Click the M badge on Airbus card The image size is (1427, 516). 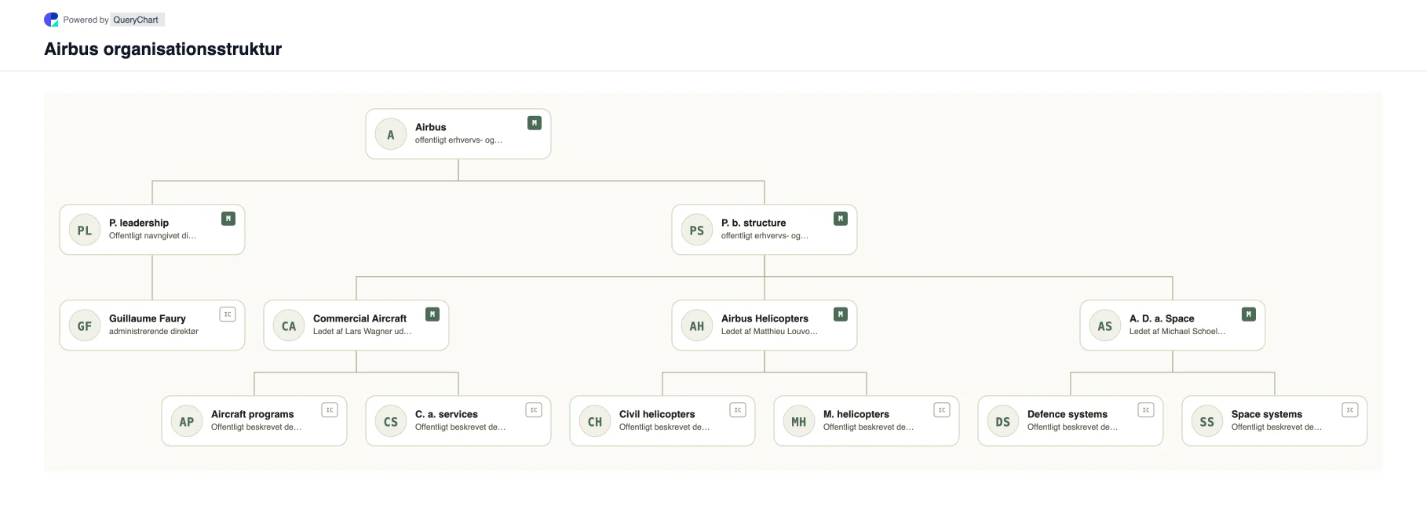click(x=535, y=123)
